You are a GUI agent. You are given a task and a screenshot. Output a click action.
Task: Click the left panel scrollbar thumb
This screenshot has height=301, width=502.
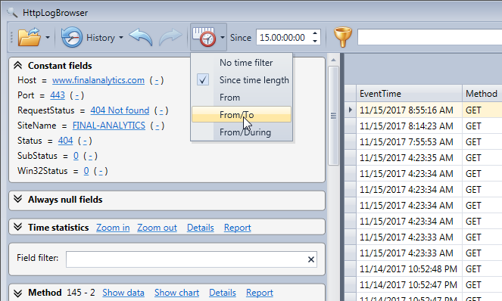coord(334,116)
